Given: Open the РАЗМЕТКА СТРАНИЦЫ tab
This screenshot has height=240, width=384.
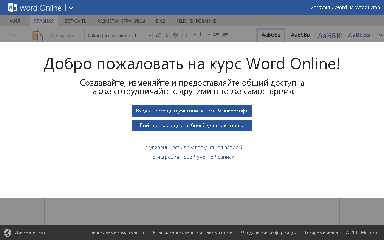Looking at the screenshot, I should pos(121,21).
